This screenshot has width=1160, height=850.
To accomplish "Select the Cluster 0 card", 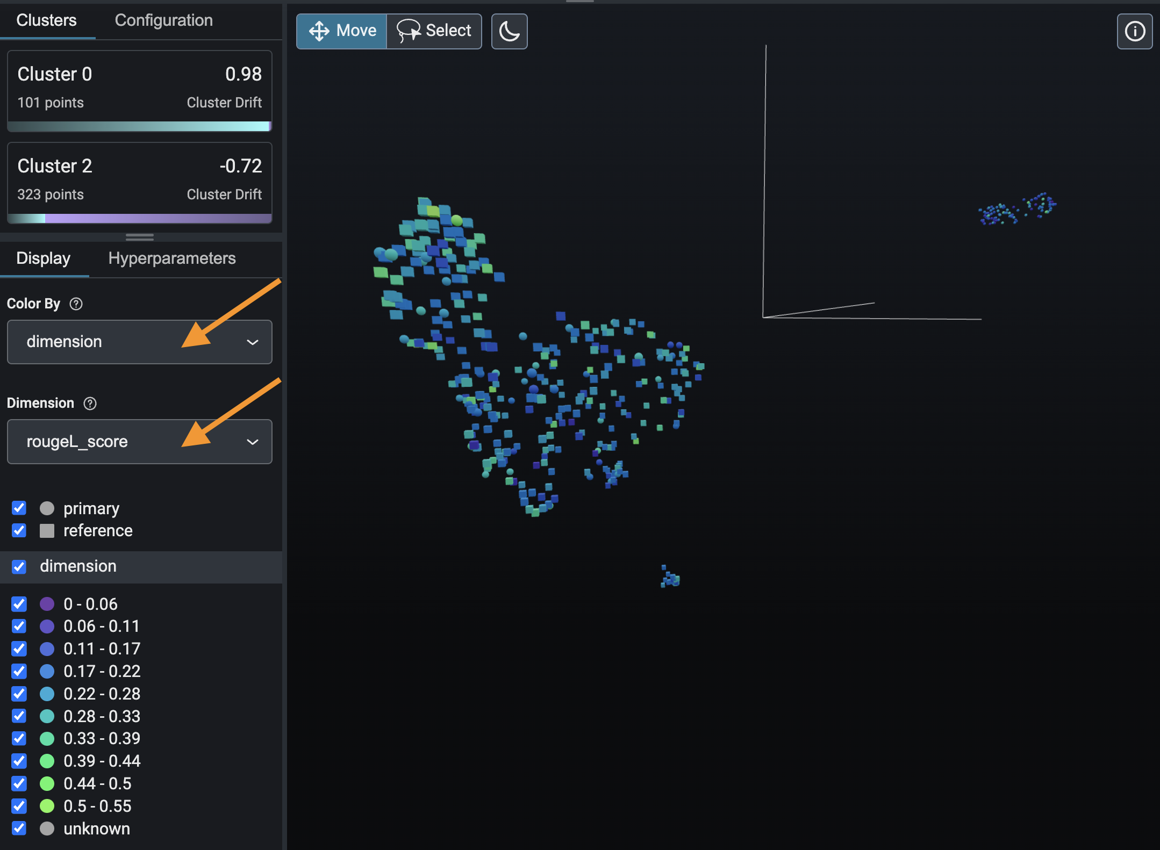I will (x=140, y=90).
